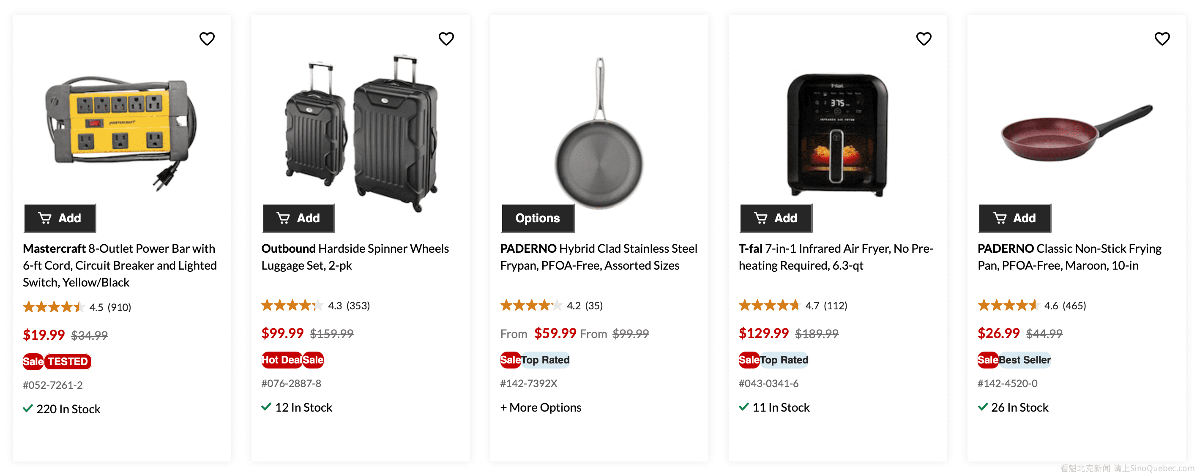Add Mastercraft power bar to cart
Image resolution: width=1197 pixels, height=475 pixels.
[x=60, y=218]
